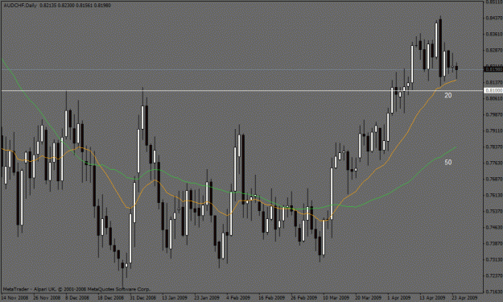Click the 0.80610 price axis label
Screen dimensions: 503x302
(494, 98)
